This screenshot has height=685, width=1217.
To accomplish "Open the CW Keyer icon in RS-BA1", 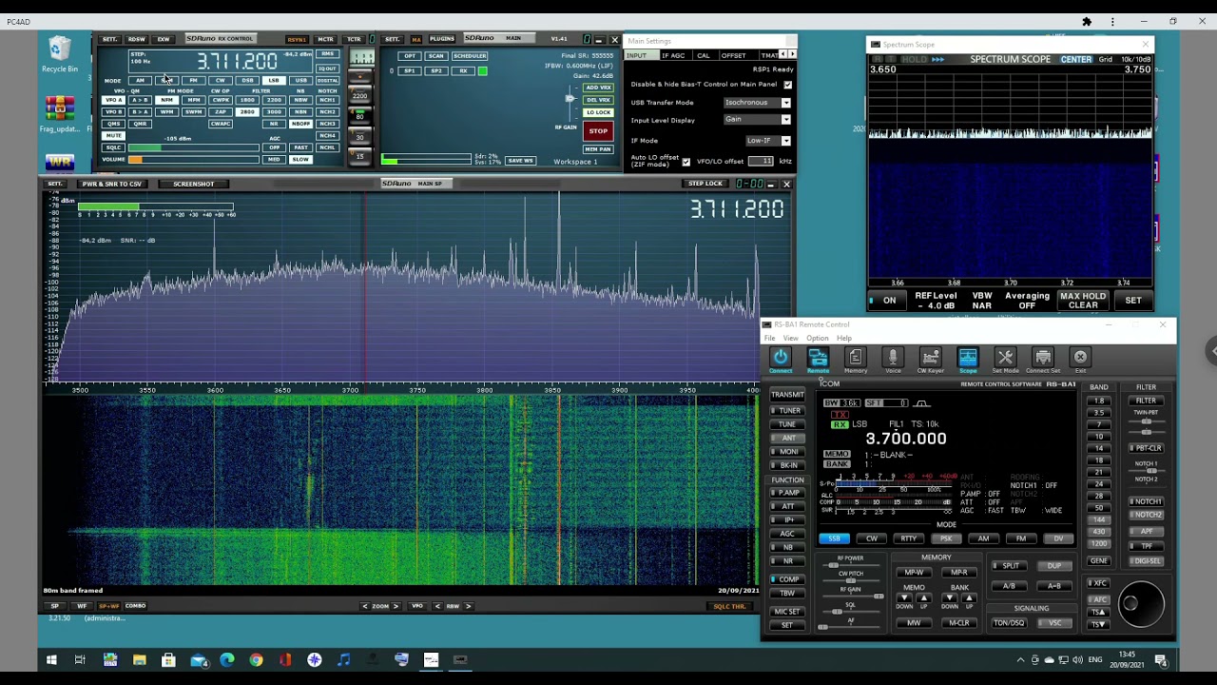I will click(x=931, y=359).
